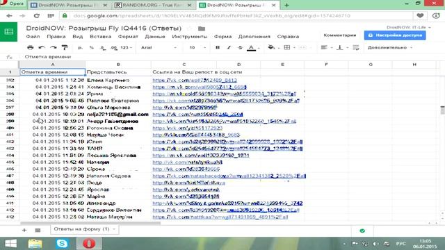
Task: Redo the last action
Action: pyautogui.click(x=53, y=47)
